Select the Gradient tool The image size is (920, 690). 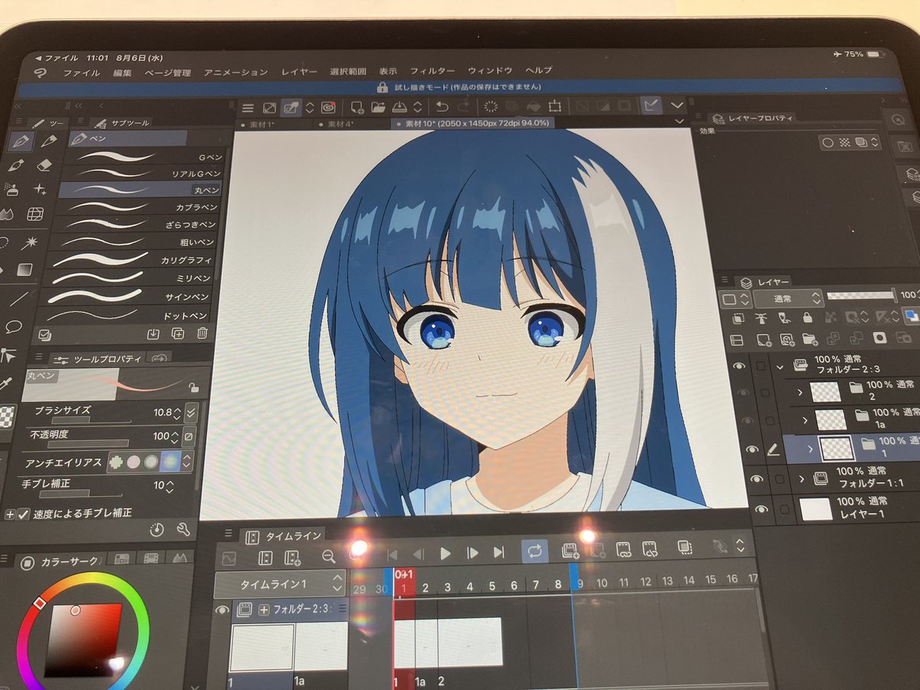24,270
